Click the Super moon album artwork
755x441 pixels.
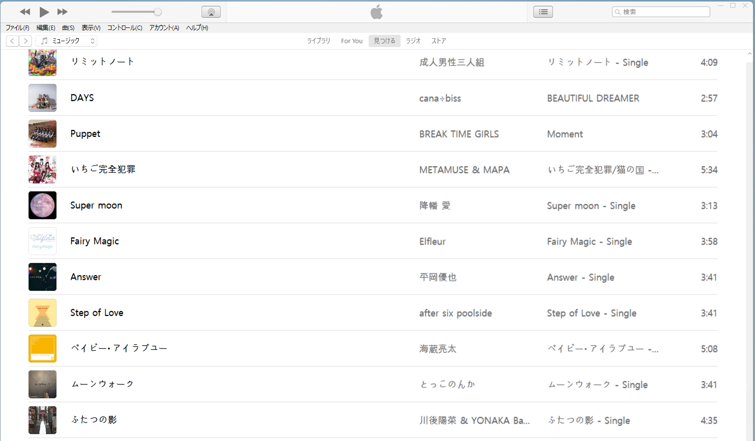coord(42,205)
